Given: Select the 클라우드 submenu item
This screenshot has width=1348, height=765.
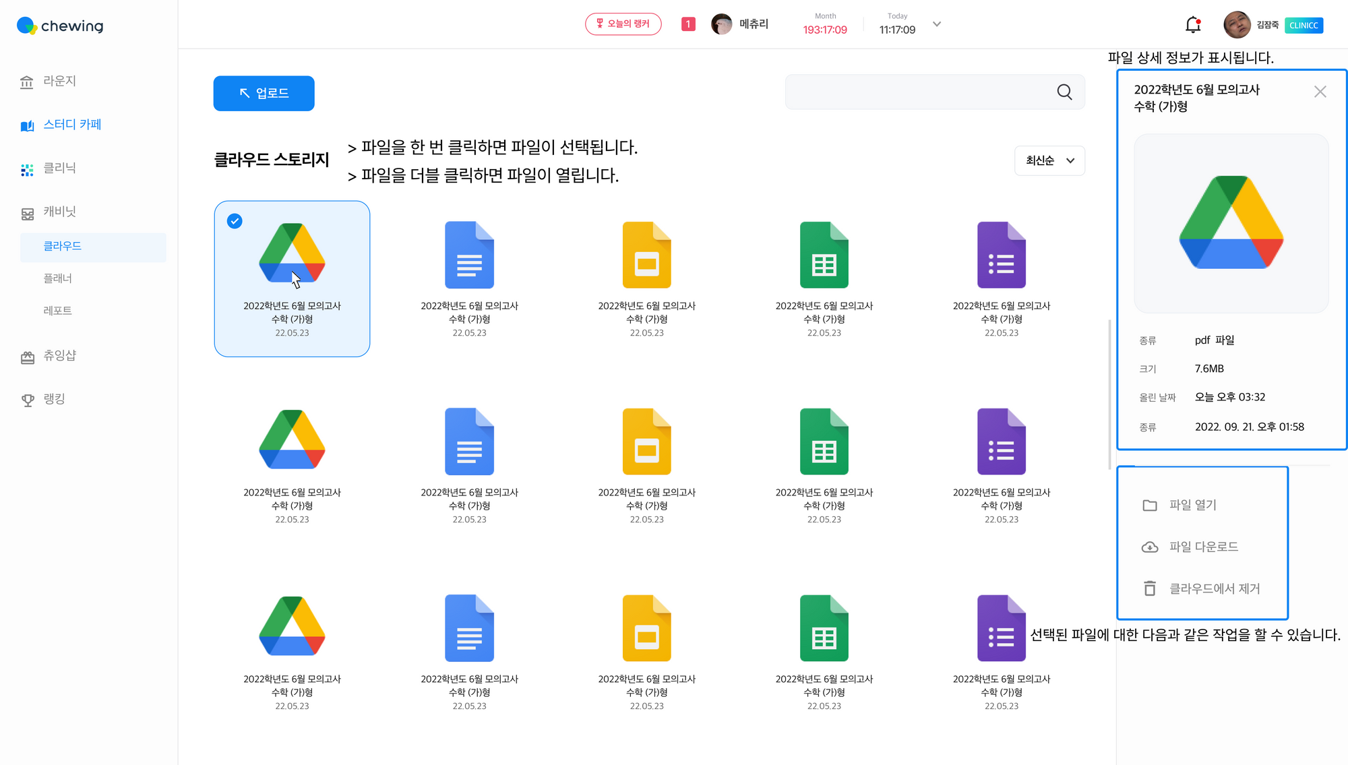Looking at the screenshot, I should [93, 247].
